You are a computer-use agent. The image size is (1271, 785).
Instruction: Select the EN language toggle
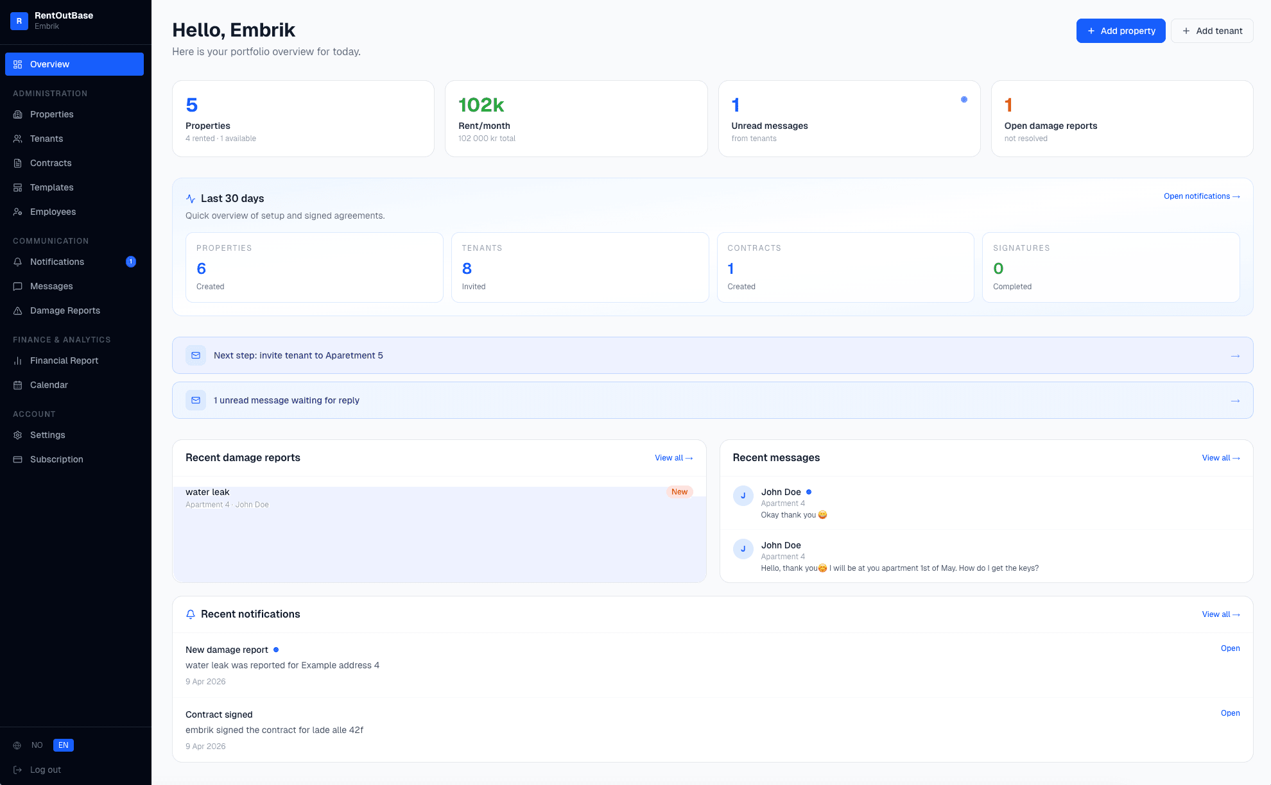64,745
